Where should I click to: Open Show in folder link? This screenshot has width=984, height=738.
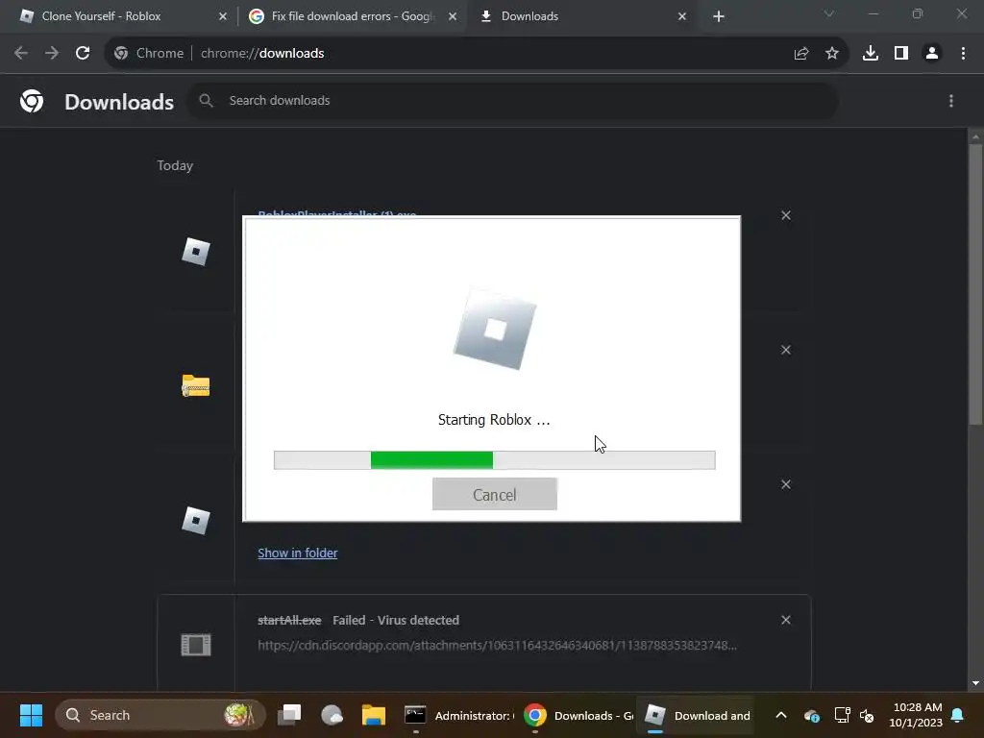pos(298,553)
